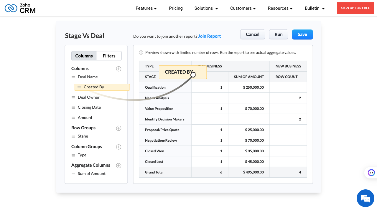Image resolution: width=377 pixels, height=210 pixels.
Task: Open the Pricing page
Action: click(x=176, y=8)
